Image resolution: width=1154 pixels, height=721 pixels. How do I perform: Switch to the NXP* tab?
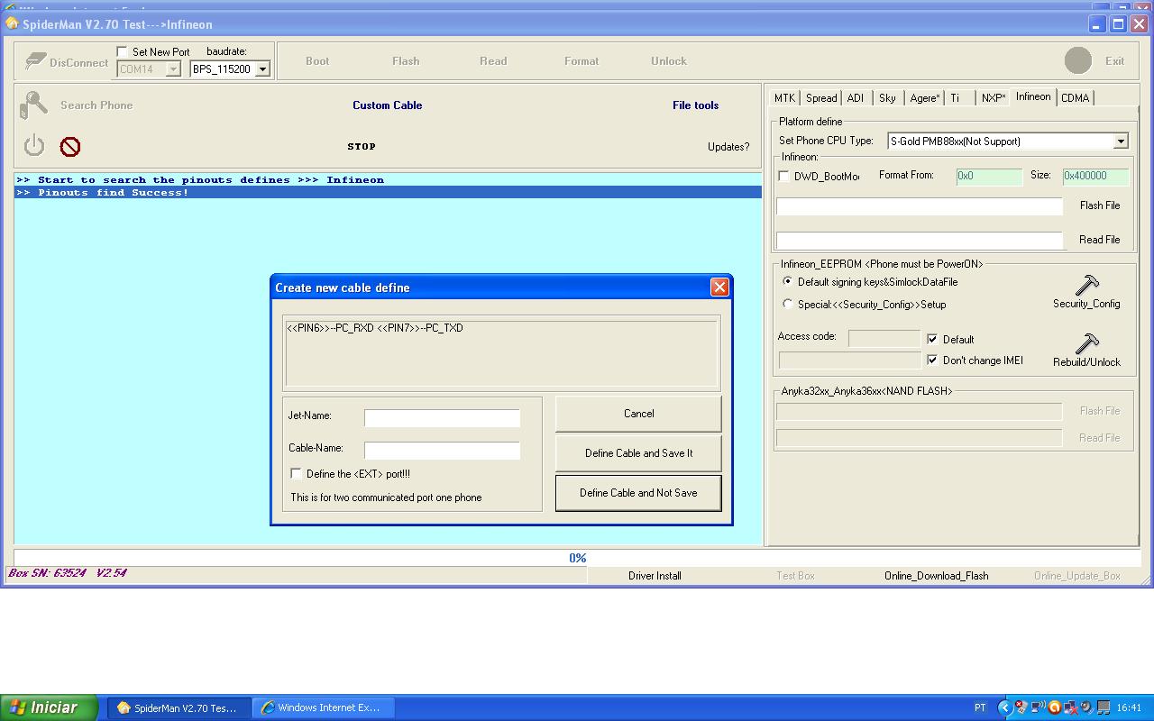(993, 98)
